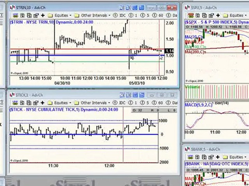Screen dimensions: 249x186
Task: Click the SX title bar icon in $TRIN window
Action: pos(122,7)
